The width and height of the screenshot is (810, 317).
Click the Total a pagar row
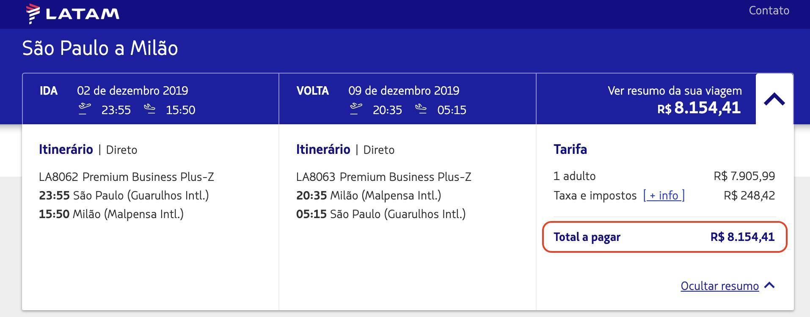coord(664,237)
